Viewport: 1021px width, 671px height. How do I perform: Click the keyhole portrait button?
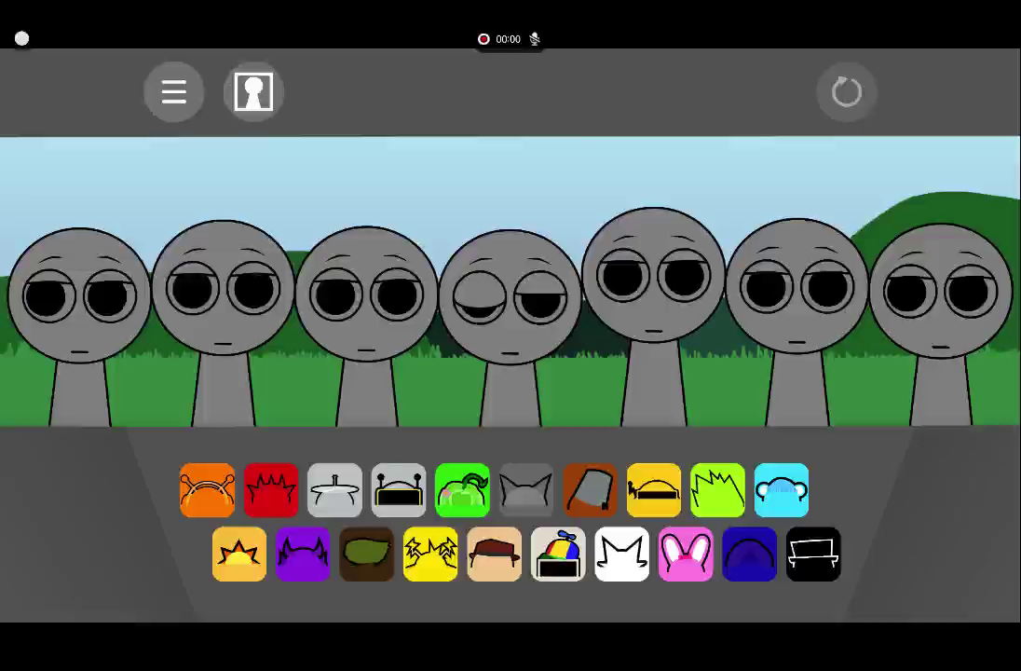coord(253,92)
